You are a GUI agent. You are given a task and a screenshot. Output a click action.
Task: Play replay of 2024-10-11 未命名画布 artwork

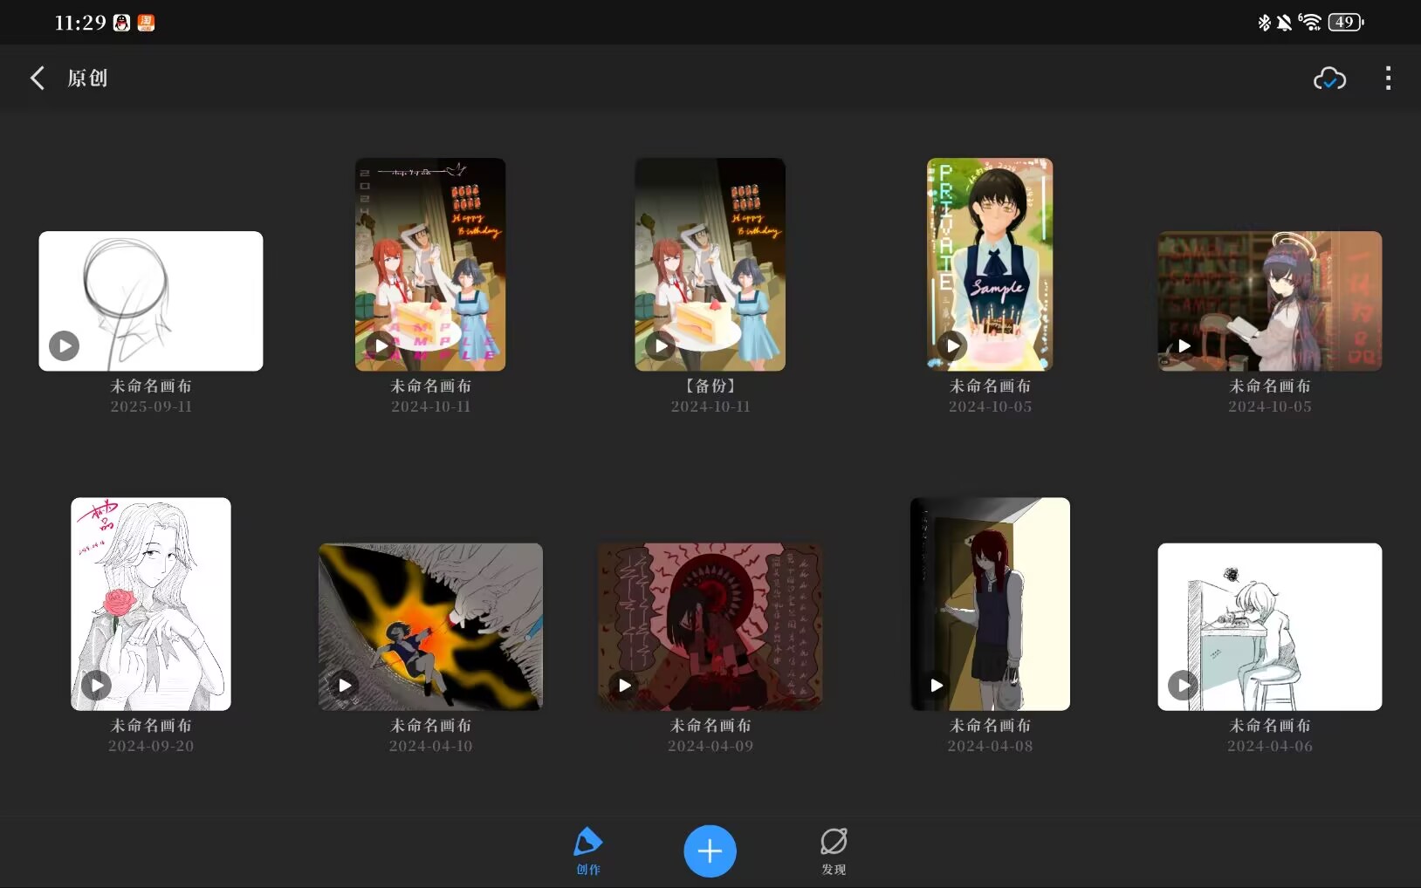coord(381,345)
